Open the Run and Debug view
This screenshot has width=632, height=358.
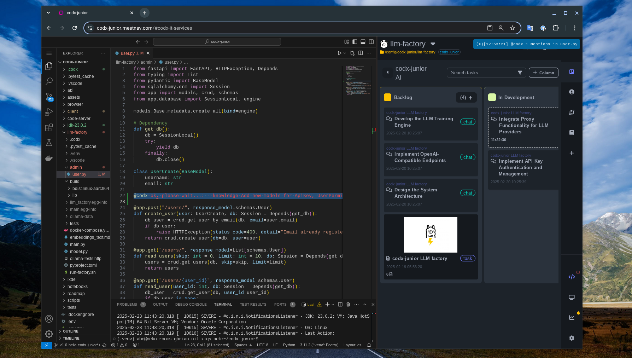[49, 112]
